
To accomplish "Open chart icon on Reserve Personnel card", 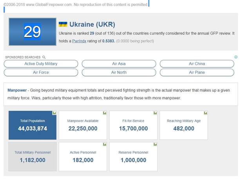I will tap(155, 144).
